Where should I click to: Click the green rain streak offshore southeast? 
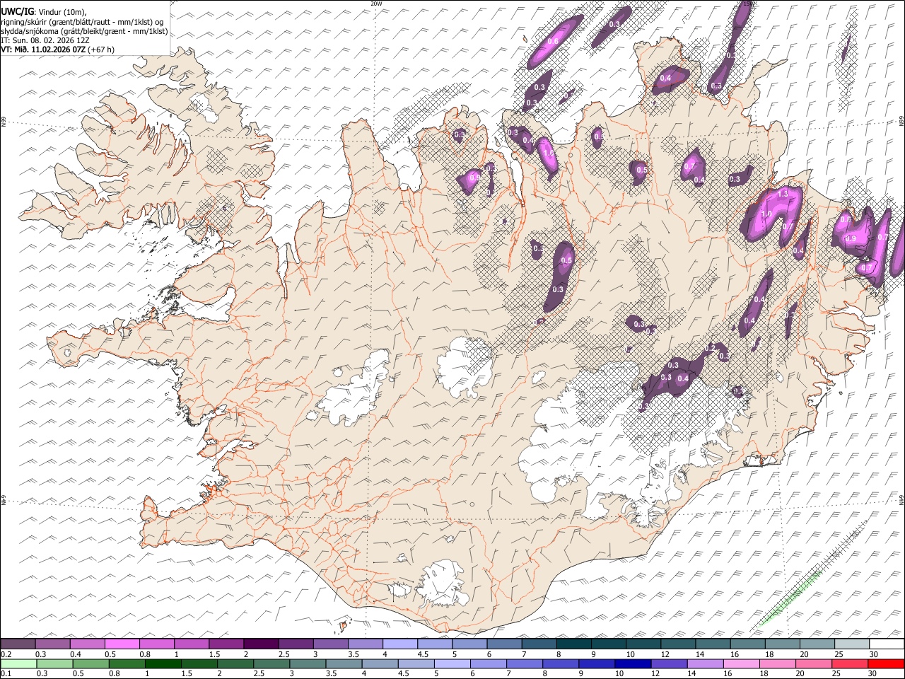[x=790, y=599]
